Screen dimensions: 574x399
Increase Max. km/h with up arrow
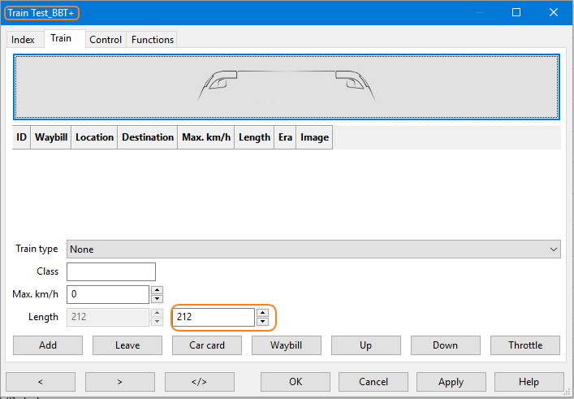point(158,289)
